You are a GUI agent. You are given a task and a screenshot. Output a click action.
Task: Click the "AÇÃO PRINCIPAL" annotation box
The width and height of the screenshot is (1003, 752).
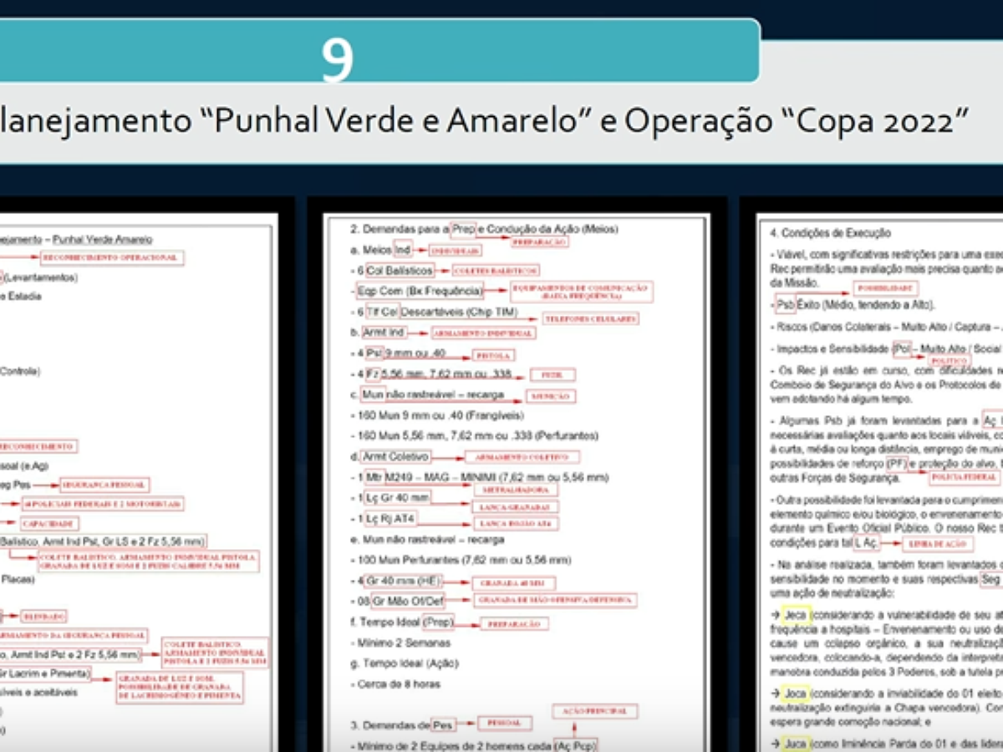(x=594, y=710)
